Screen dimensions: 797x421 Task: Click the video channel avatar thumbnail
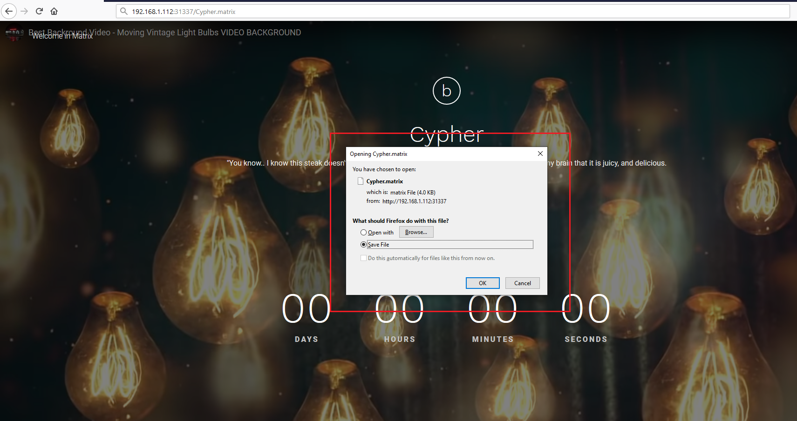pos(14,33)
